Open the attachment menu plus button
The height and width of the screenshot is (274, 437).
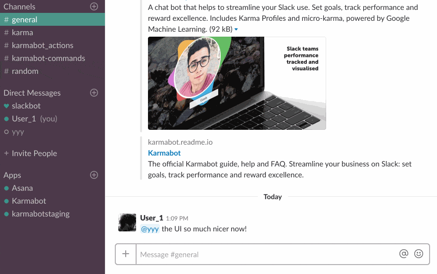[126, 254]
